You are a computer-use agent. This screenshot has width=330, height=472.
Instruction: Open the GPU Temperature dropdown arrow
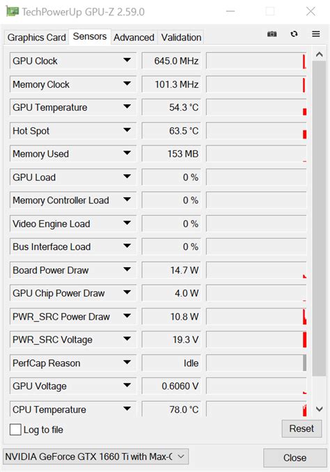[x=127, y=107]
